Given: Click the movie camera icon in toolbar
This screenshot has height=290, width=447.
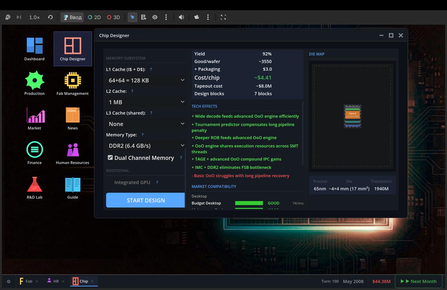Looking at the screenshot, I should (x=197, y=17).
